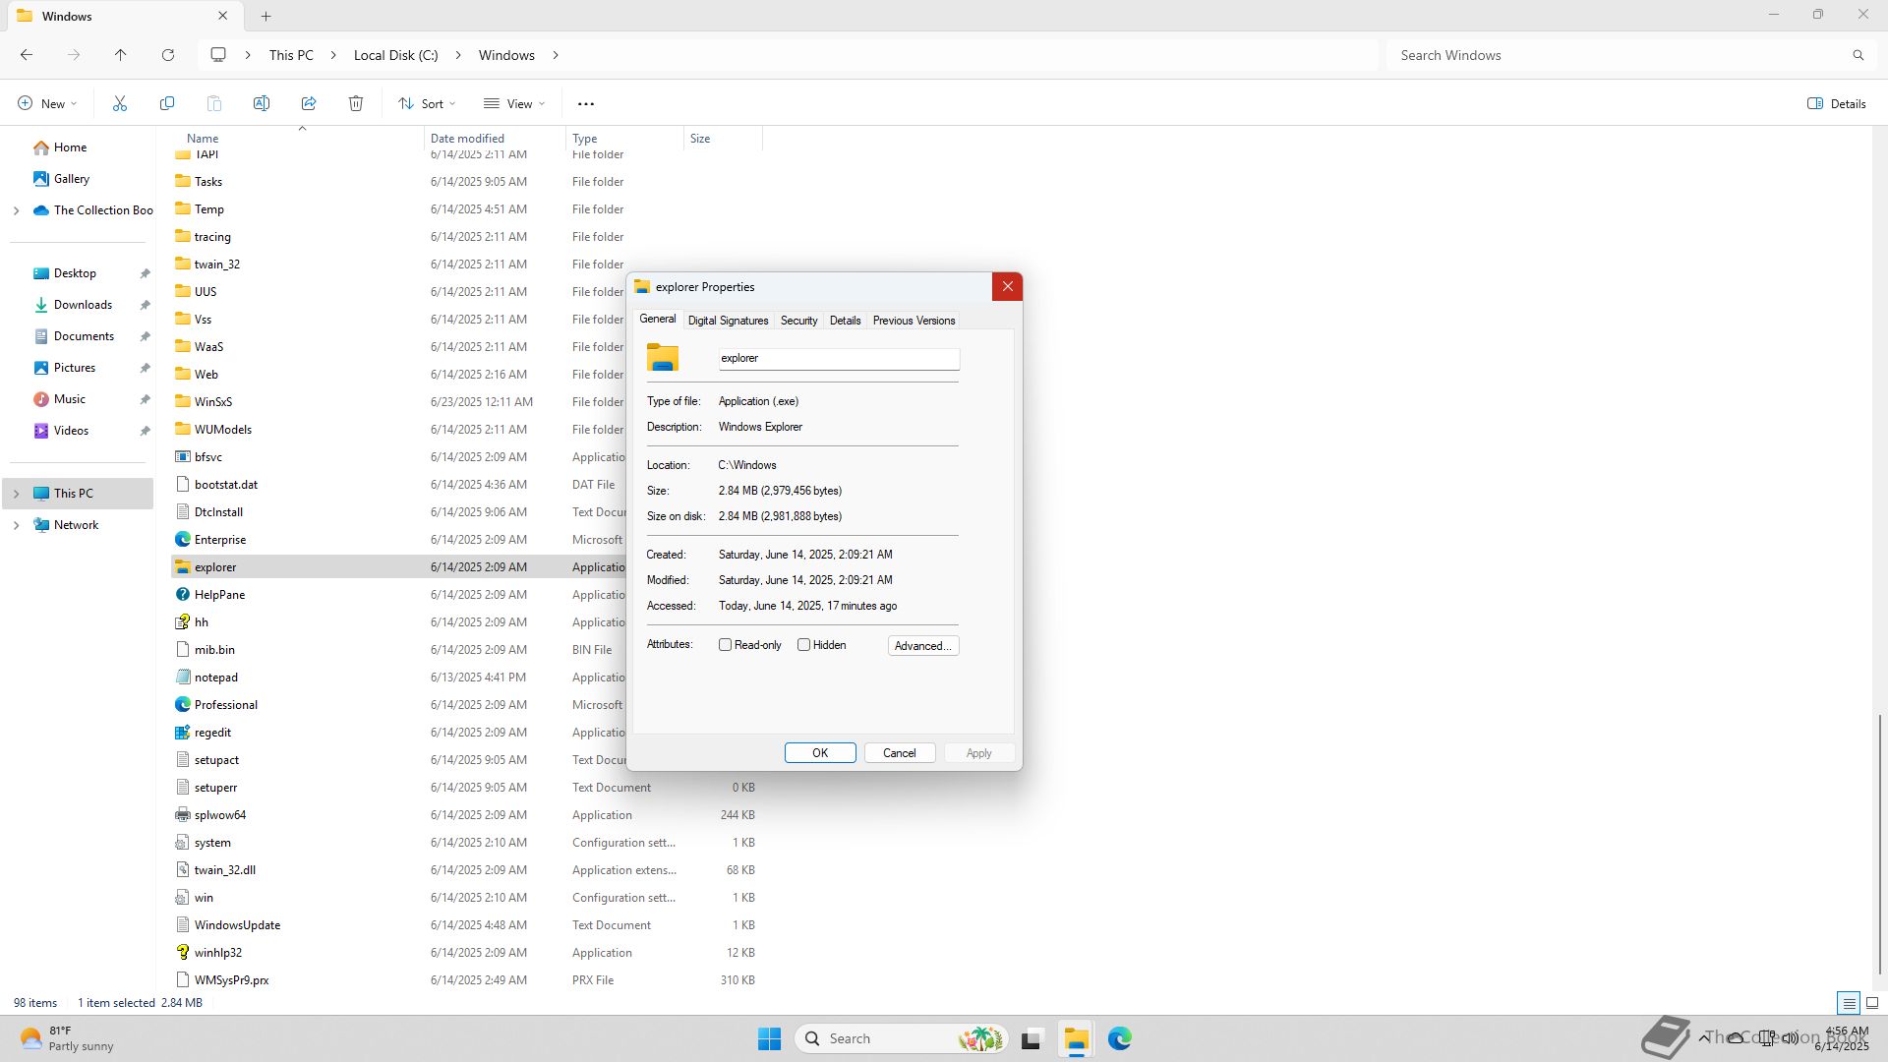This screenshot has height=1062, width=1888.
Task: Check the Hidden attribute checkbox
Action: [x=804, y=645]
